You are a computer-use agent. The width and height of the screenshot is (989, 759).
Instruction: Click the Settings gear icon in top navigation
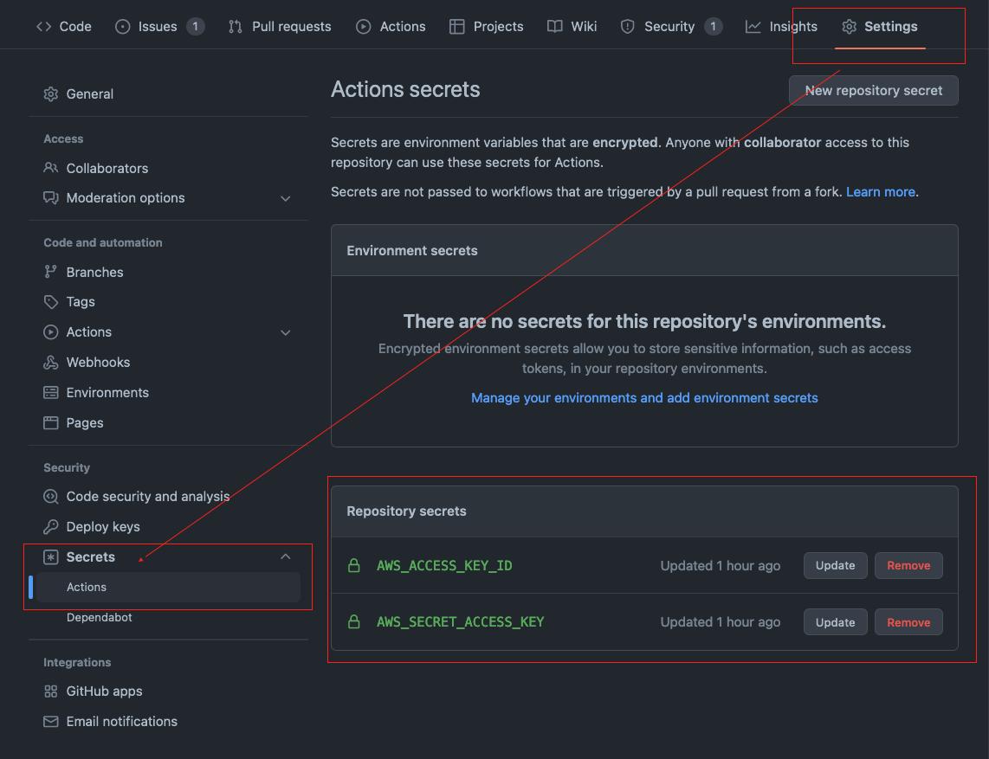(849, 27)
